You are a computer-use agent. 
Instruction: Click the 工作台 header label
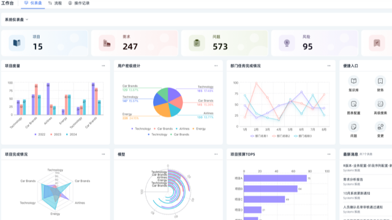click(x=7, y=3)
